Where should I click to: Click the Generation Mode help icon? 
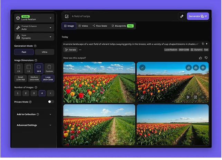pos(35,46)
